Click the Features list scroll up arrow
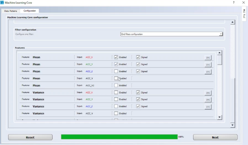Image resolution: width=248 pixels, height=145 pixels. 219,52
